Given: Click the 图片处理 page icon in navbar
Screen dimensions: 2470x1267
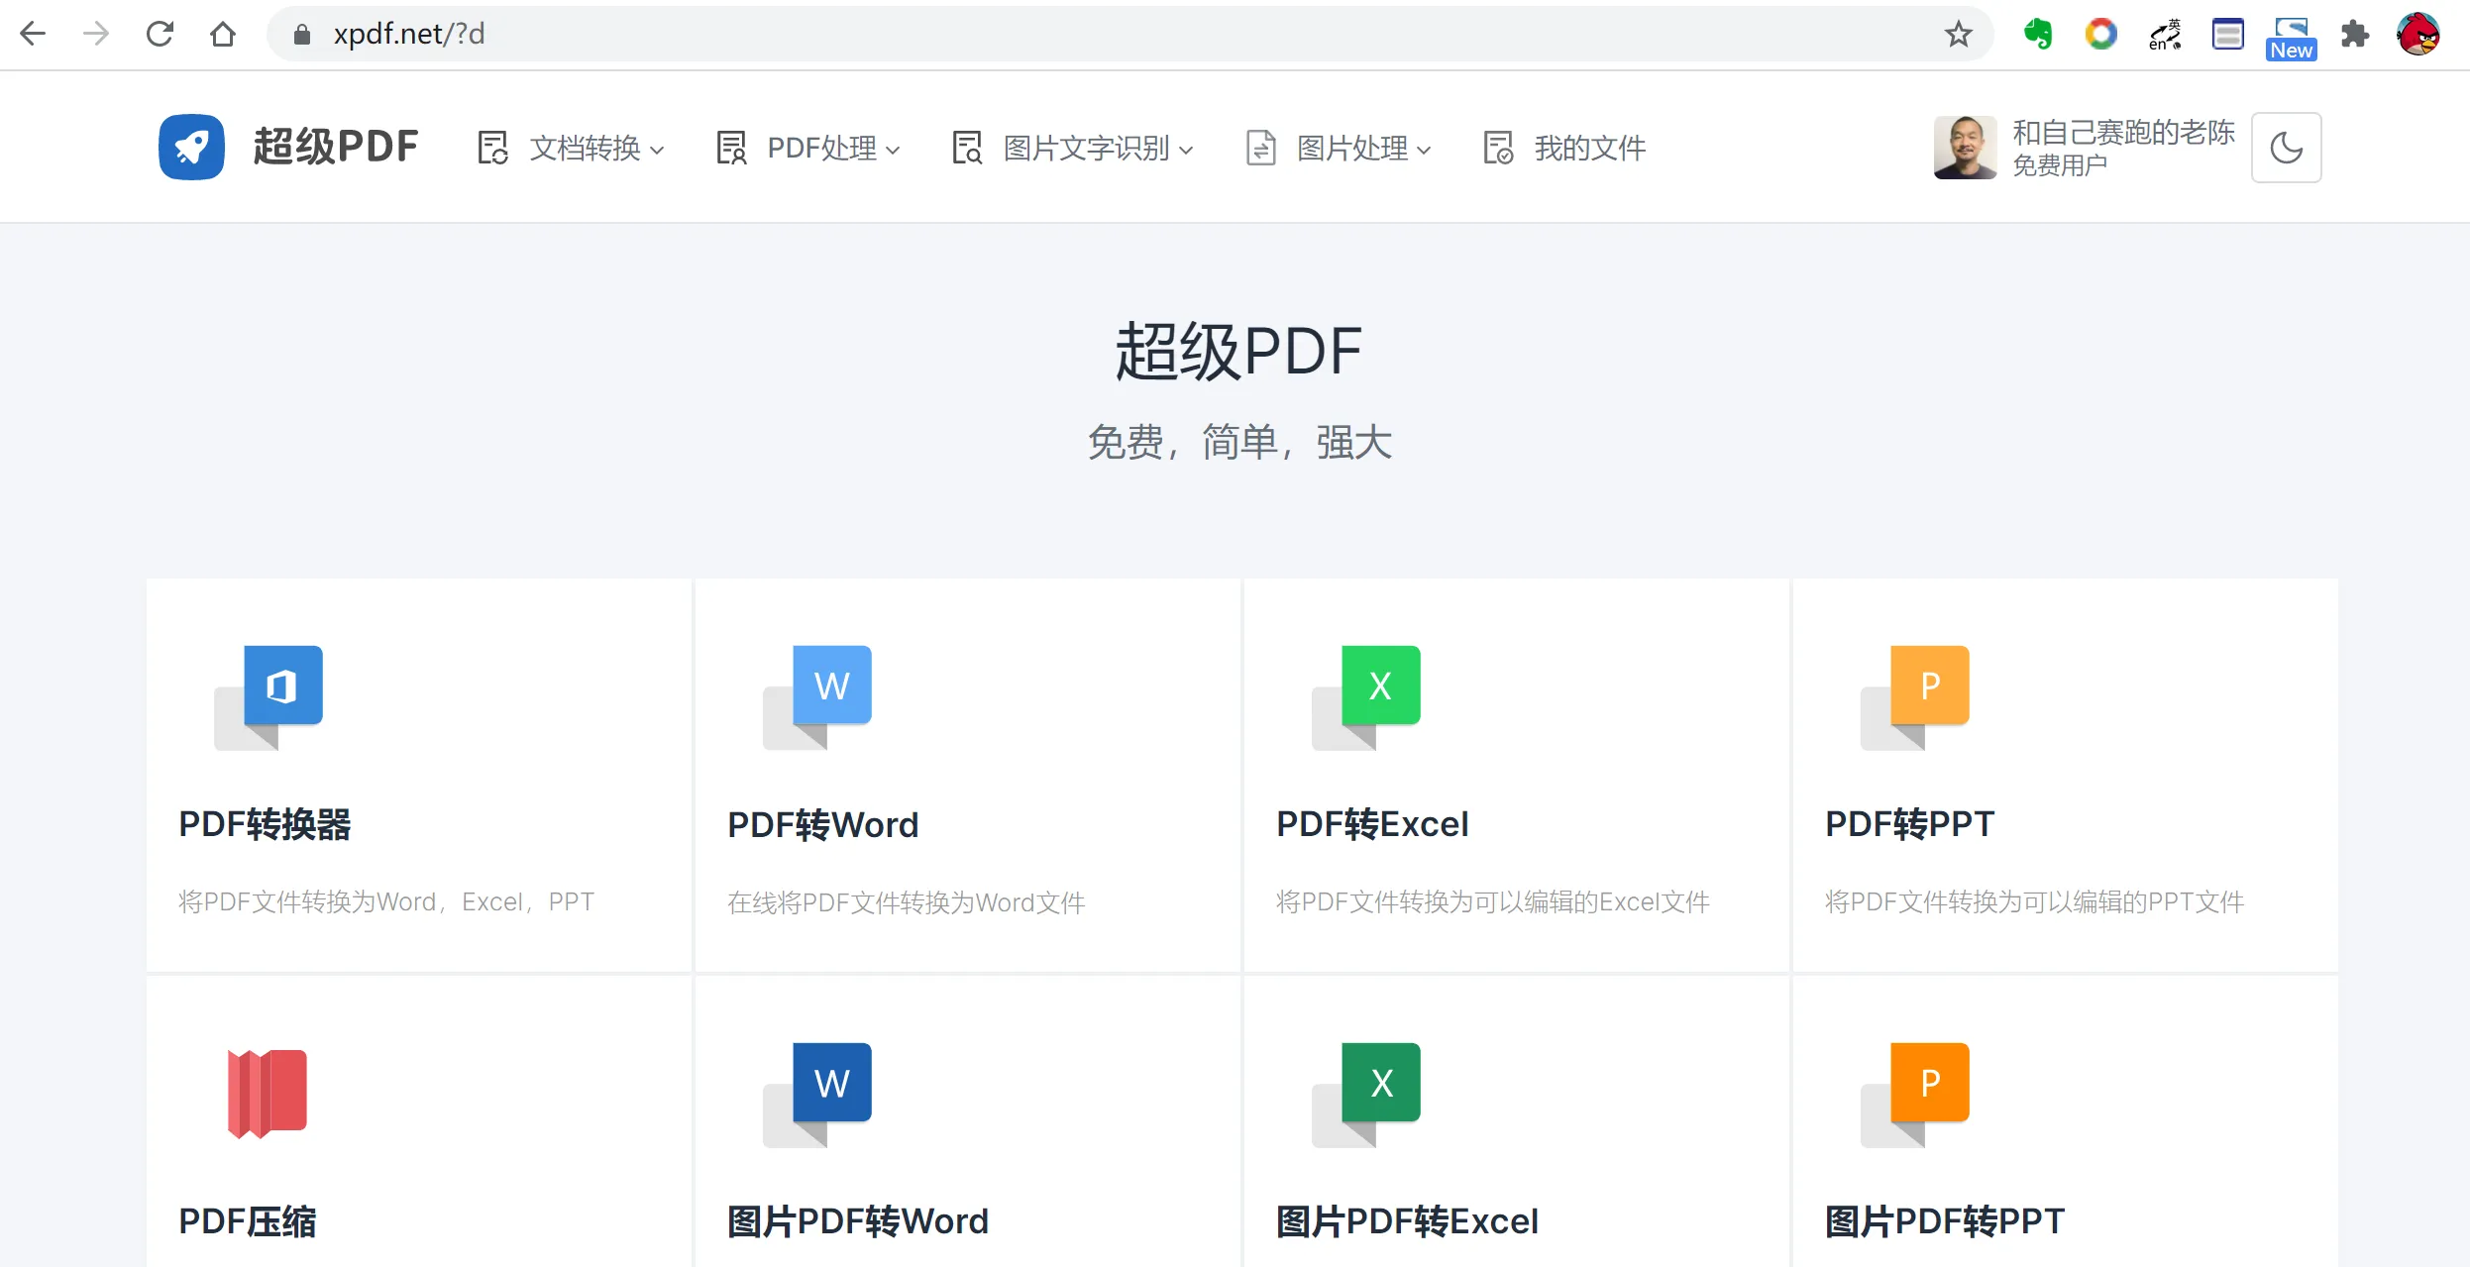Looking at the screenshot, I should coord(1260,148).
